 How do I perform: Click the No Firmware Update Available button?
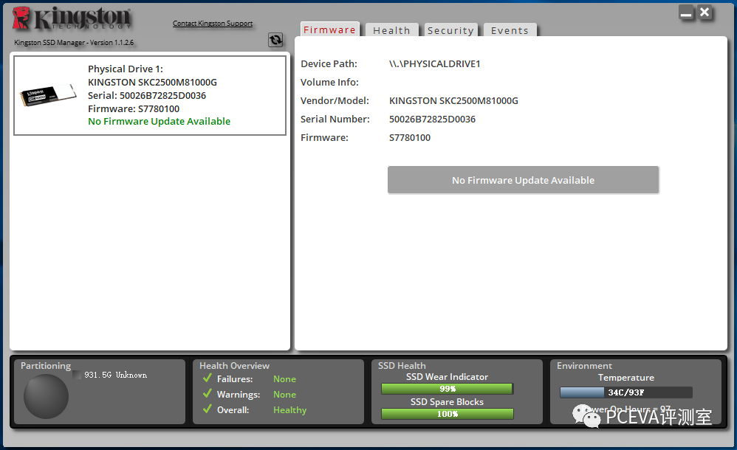click(x=523, y=180)
